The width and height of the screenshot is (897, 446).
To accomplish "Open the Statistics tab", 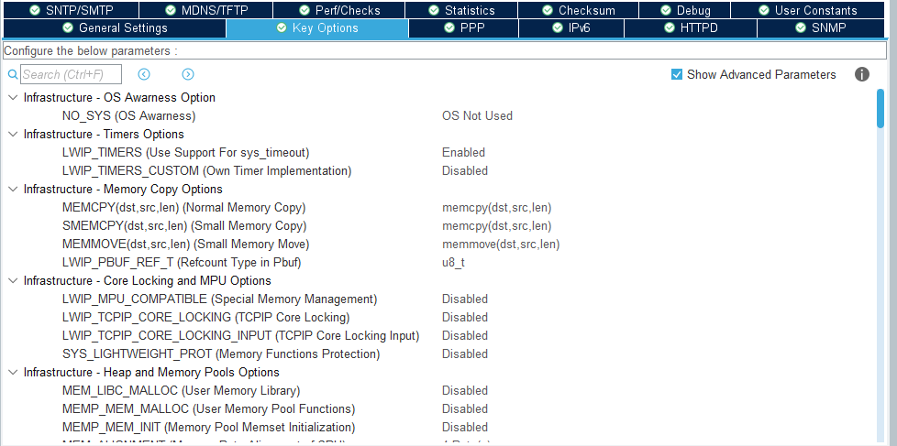I will [x=461, y=10].
